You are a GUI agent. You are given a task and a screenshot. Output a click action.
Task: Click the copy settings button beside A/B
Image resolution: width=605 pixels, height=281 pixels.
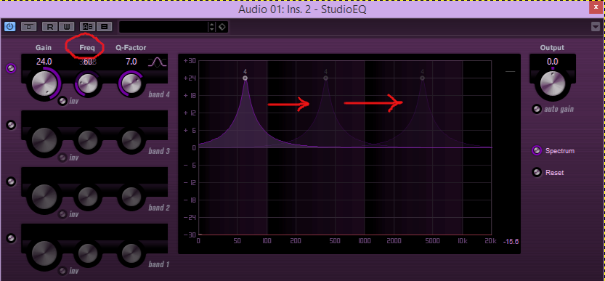[x=104, y=27]
